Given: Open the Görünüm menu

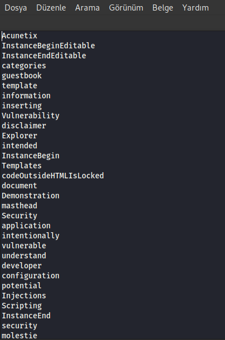Looking at the screenshot, I should click(x=126, y=8).
